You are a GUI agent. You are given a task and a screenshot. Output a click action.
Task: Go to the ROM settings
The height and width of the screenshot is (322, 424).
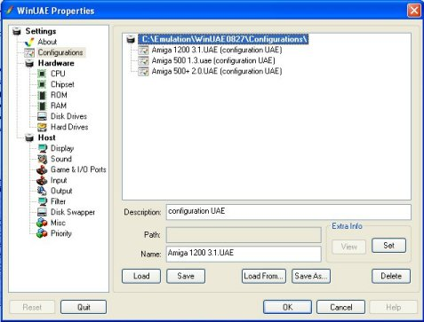[59, 95]
